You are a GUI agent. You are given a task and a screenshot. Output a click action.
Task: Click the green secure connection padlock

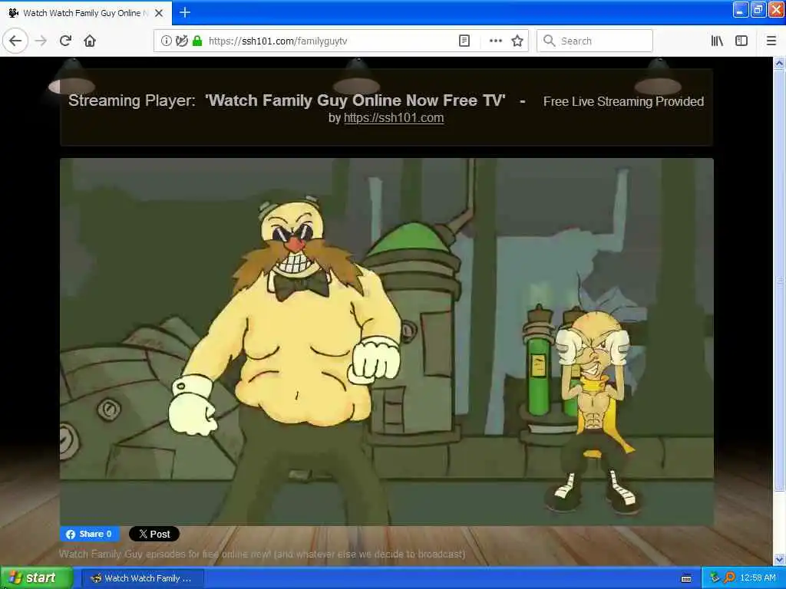tap(197, 41)
